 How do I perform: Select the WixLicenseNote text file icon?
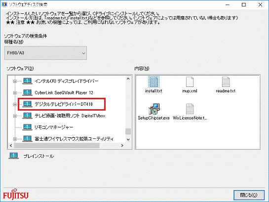pyautogui.click(x=190, y=109)
